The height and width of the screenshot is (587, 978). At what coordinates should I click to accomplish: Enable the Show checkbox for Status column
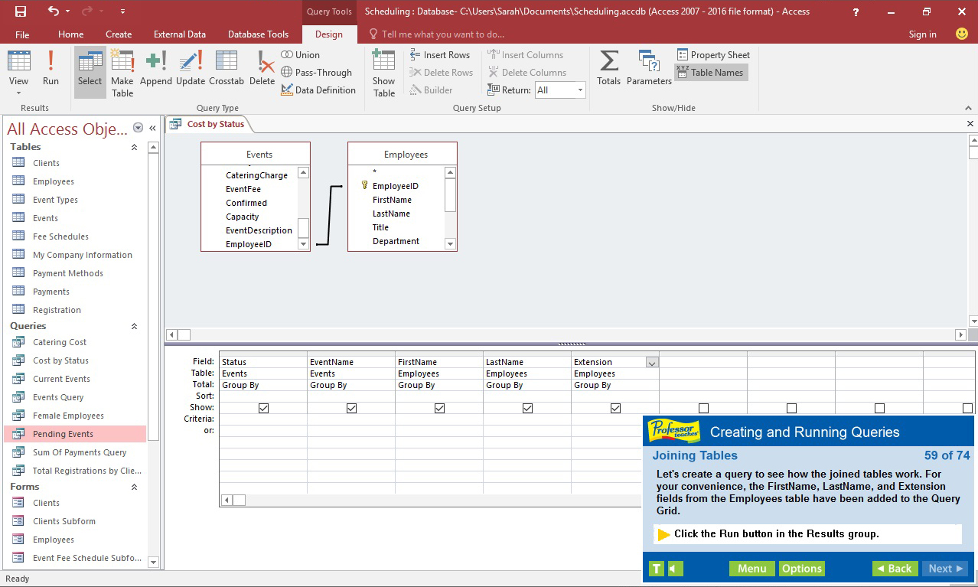click(263, 408)
